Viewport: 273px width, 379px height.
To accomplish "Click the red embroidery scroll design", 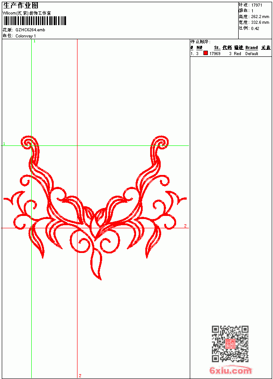I will coord(95,208).
